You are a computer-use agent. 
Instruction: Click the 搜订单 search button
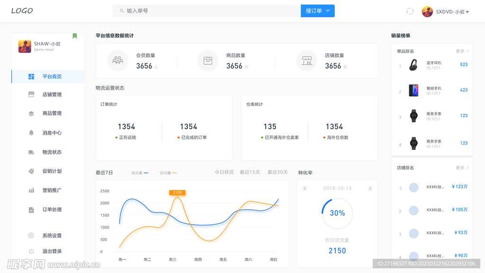click(x=317, y=10)
